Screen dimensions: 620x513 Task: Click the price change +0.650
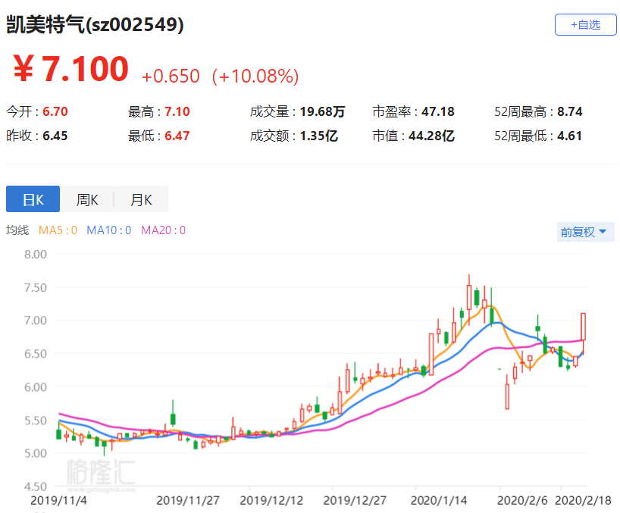pos(171,76)
